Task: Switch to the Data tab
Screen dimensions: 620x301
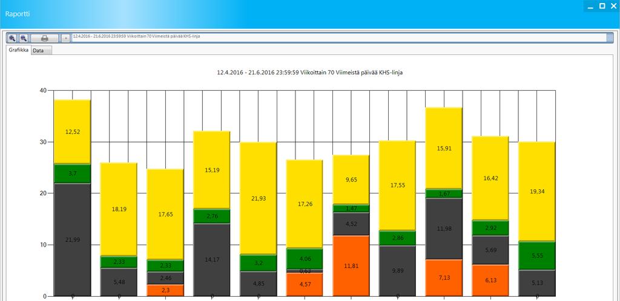Action: (41, 51)
